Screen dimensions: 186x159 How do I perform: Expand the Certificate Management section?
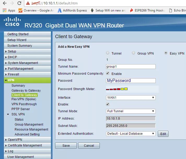tap(27, 145)
